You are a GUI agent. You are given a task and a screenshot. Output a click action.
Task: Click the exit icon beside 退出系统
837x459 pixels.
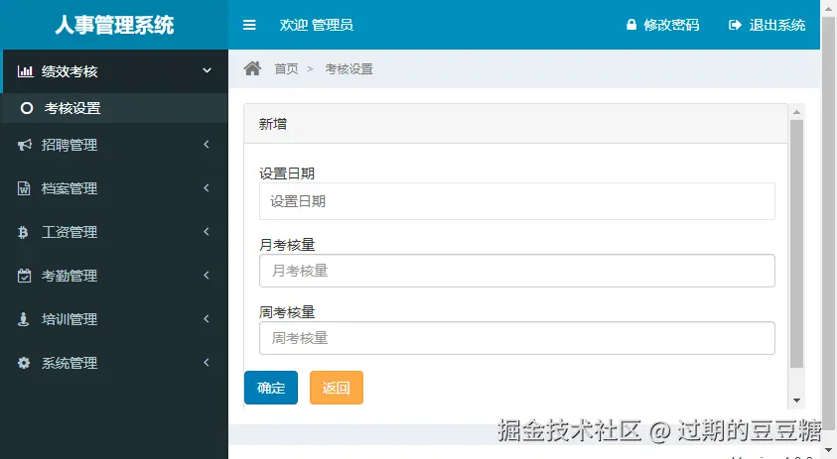(735, 25)
